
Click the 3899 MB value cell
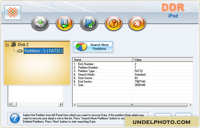[x=140, y=85]
